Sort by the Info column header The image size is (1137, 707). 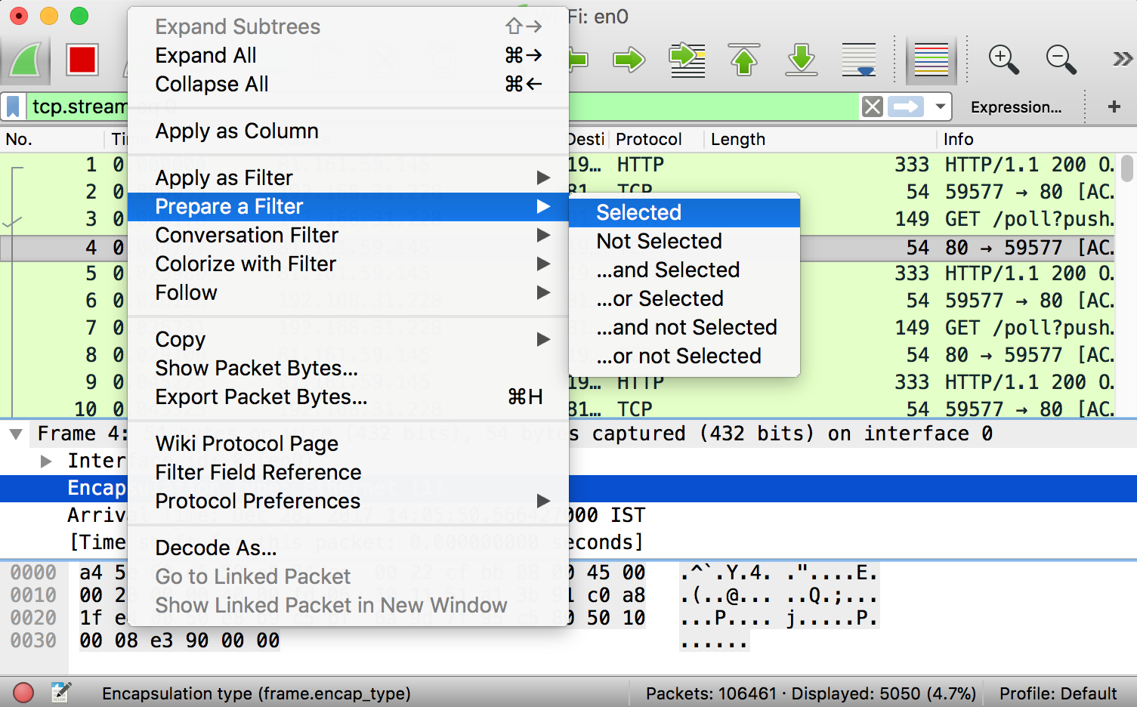point(1027,140)
